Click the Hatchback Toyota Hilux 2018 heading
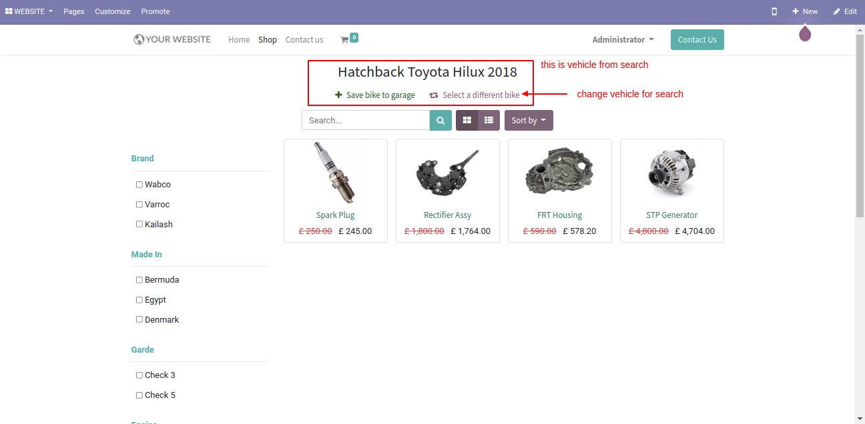This screenshot has height=424, width=865. click(427, 72)
